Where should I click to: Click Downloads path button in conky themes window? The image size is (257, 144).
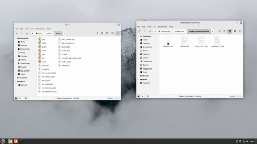point(164,31)
